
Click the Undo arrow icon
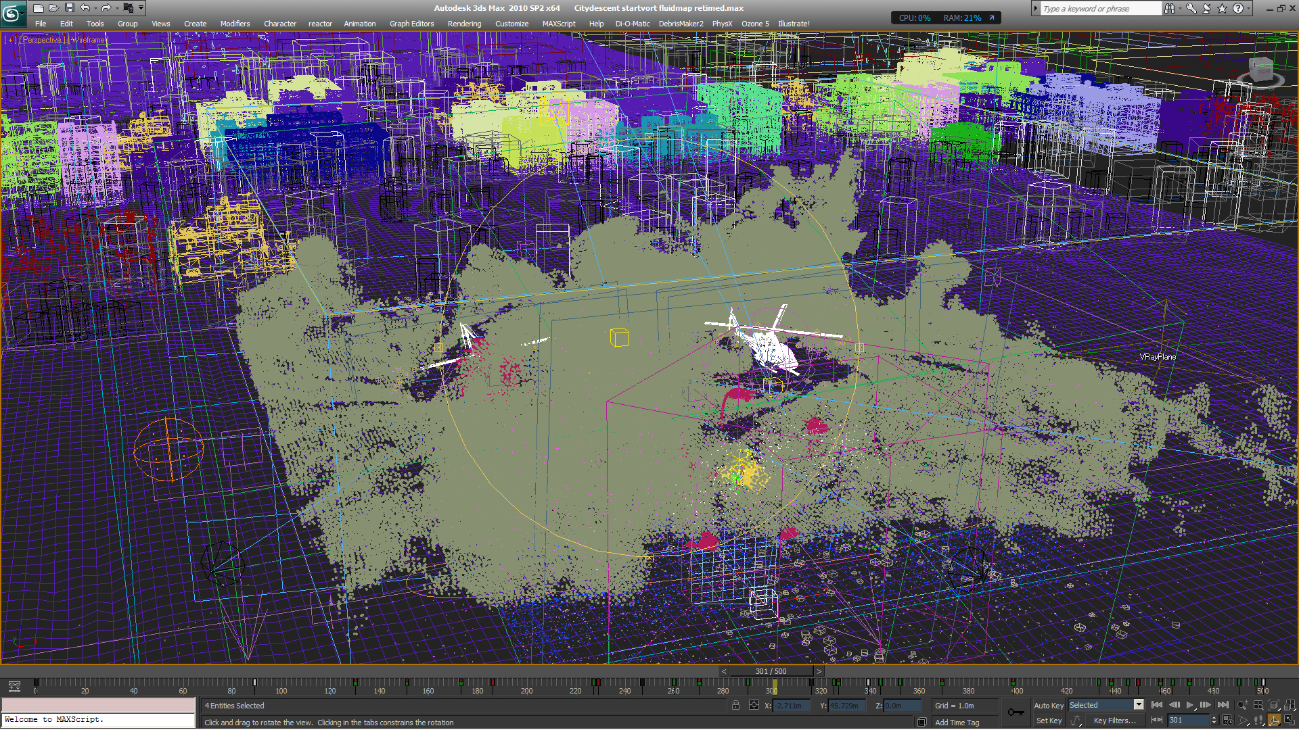[85, 8]
